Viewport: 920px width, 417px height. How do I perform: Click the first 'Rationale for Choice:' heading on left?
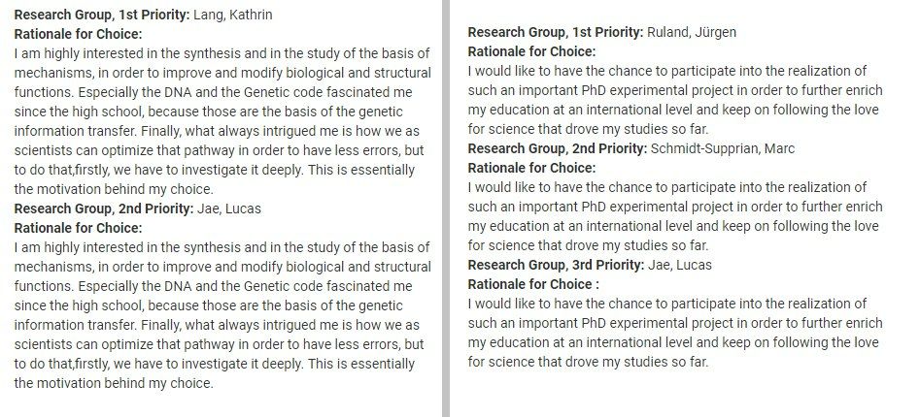click(x=78, y=34)
